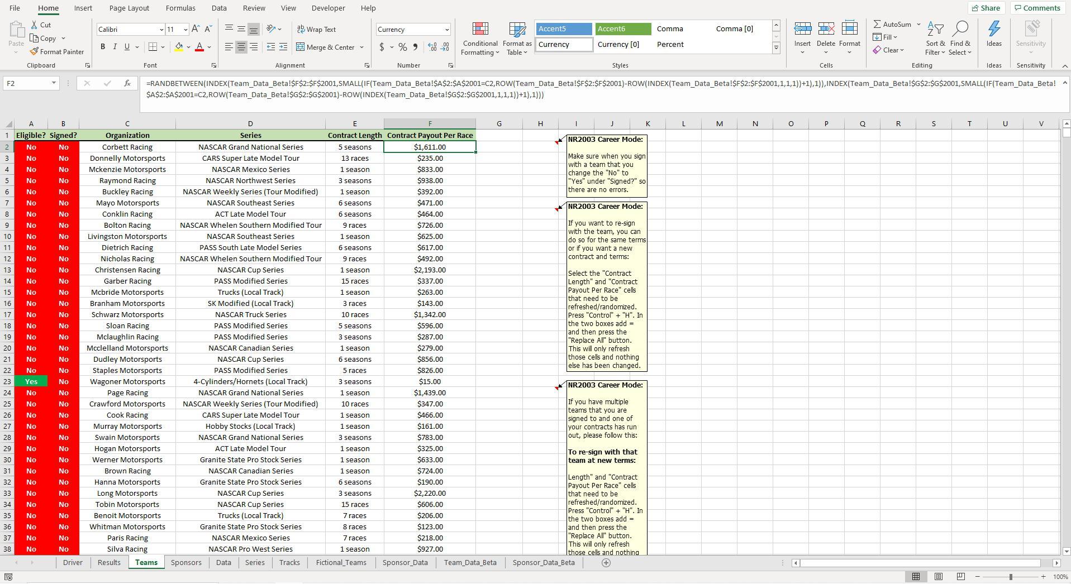1071x584 pixels.
Task: Click the Format Painter icon
Action: pos(35,52)
